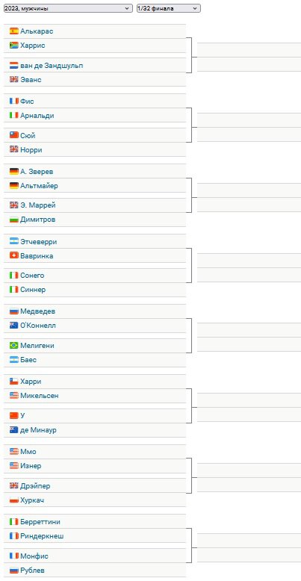Click the Swiss flag next to Вавринка
Viewport: 301px width, 581px height.
click(x=14, y=256)
